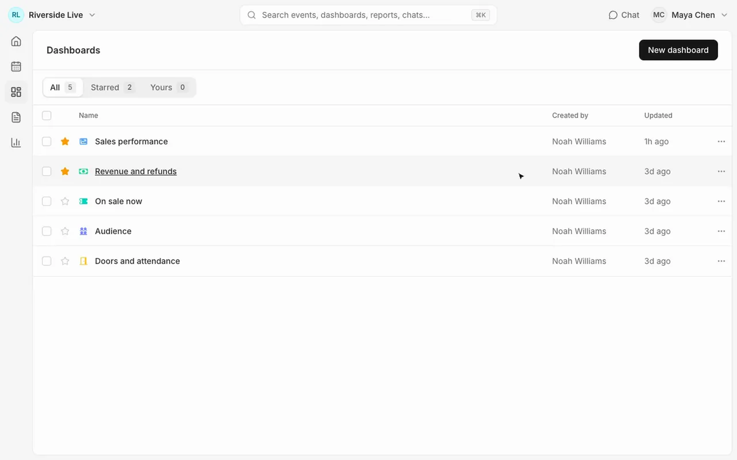Click '3d ago' in Doors and attendance row
The height and width of the screenshot is (460, 737).
tap(658, 261)
